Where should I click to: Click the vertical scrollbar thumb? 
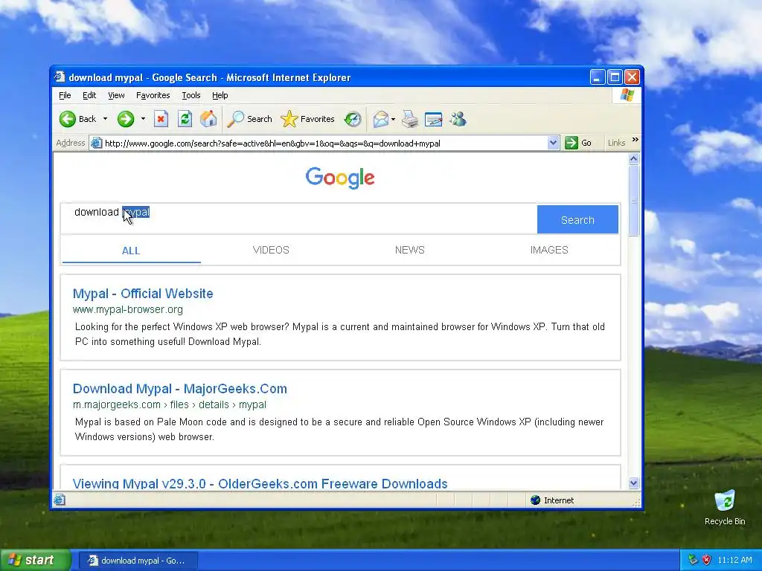point(633,201)
